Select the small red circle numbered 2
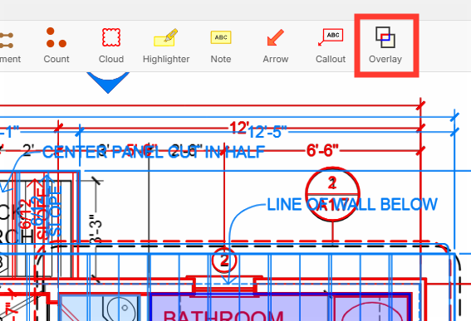The width and height of the screenshot is (471, 321). pyautogui.click(x=224, y=260)
